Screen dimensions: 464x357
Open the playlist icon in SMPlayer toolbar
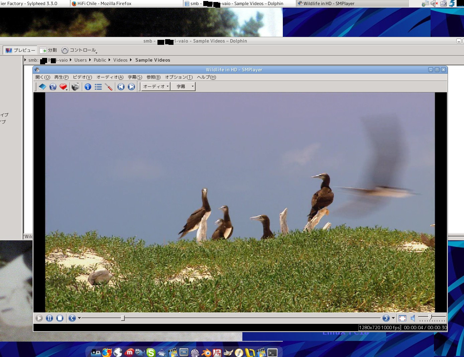point(98,86)
